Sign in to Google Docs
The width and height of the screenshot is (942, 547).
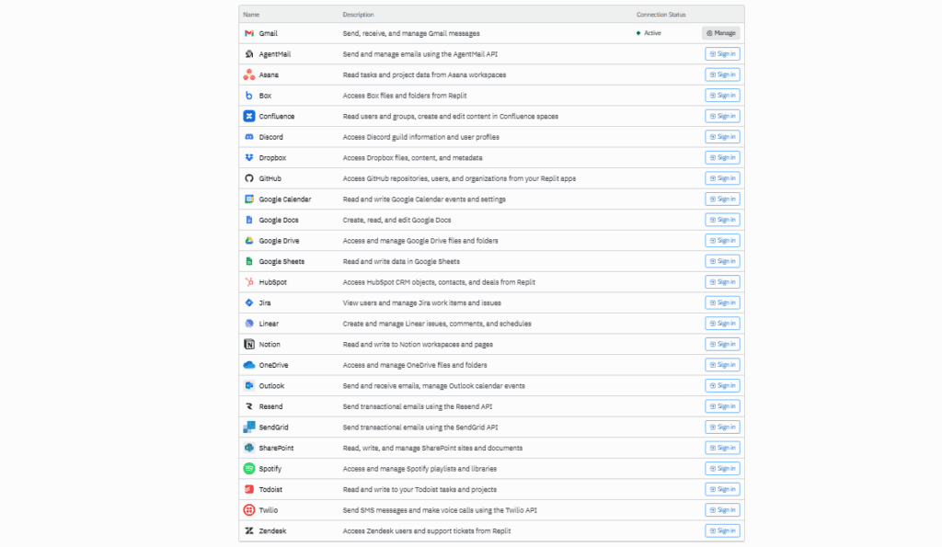722,220
